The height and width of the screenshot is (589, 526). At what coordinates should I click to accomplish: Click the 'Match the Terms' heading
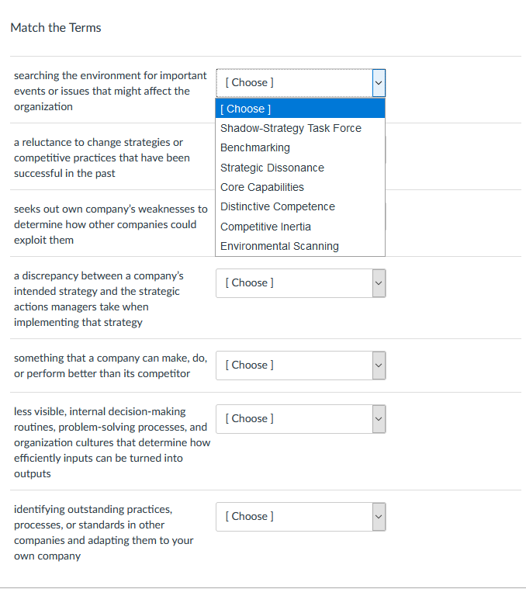pos(56,28)
